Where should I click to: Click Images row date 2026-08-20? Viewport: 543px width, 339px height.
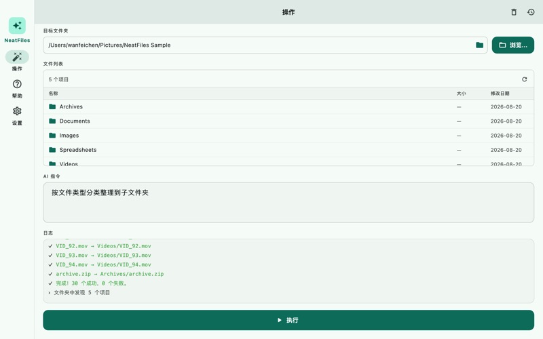506,135
